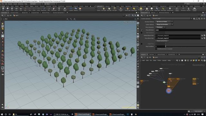This screenshot has height=116, width=206.
Task: Open the Piece Elements dropdown
Action: tap(160, 27)
